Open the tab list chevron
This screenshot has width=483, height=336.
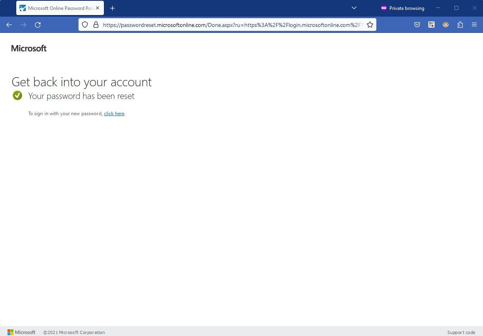354,8
